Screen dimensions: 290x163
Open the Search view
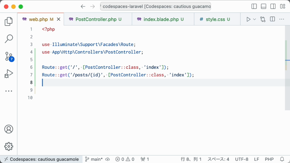(9, 38)
